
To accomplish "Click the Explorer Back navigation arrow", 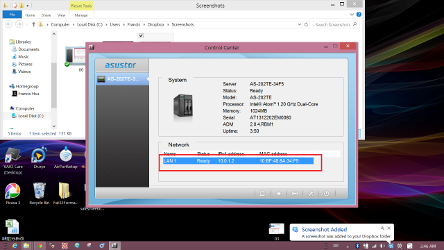I will pyautogui.click(x=9, y=24).
